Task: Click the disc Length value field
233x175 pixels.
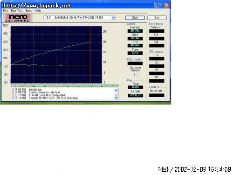Action: tap(136, 95)
